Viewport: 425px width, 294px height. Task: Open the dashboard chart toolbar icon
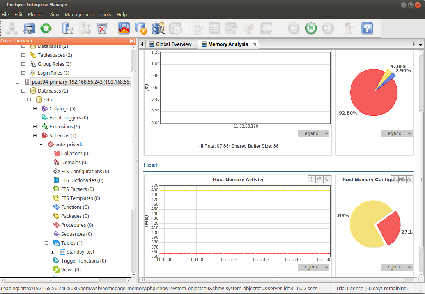[124, 28]
